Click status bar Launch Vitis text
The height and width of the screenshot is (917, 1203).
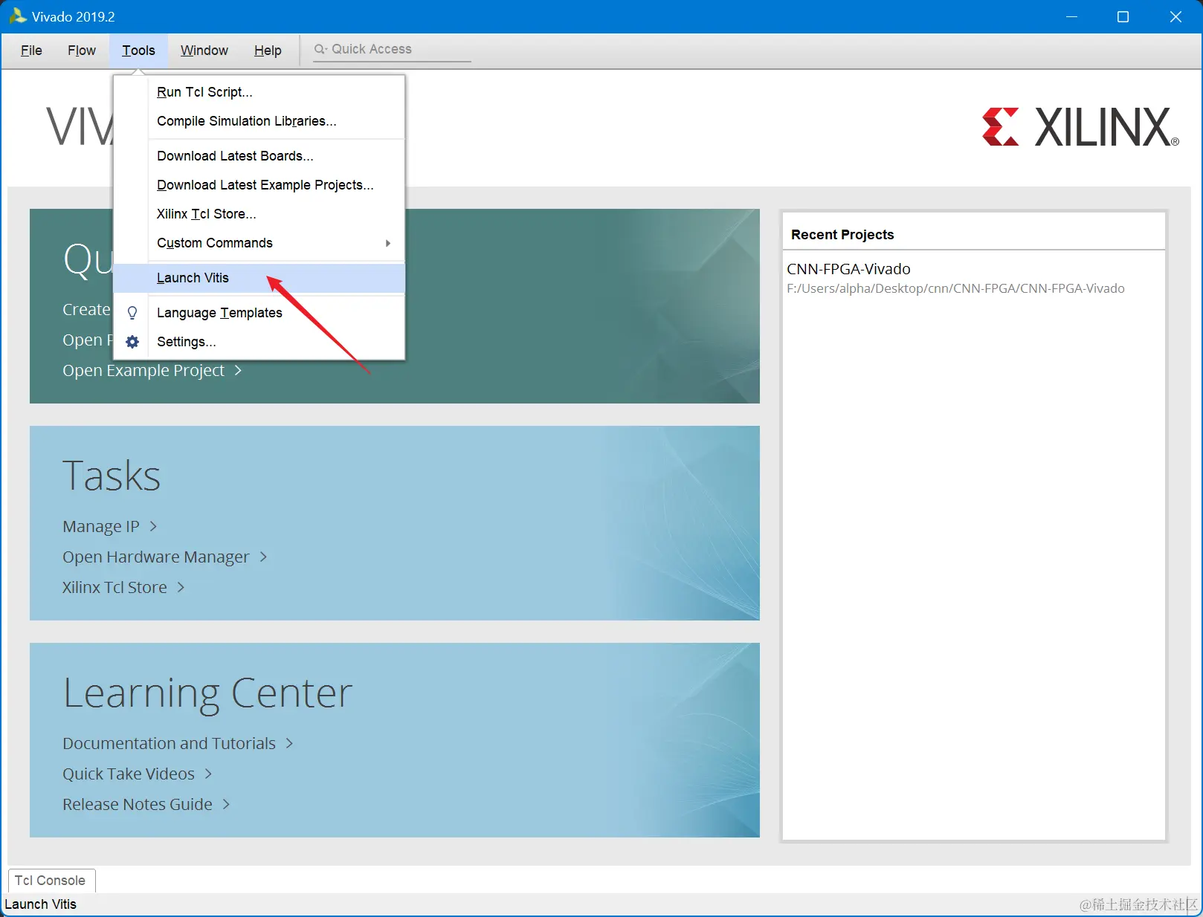point(41,904)
